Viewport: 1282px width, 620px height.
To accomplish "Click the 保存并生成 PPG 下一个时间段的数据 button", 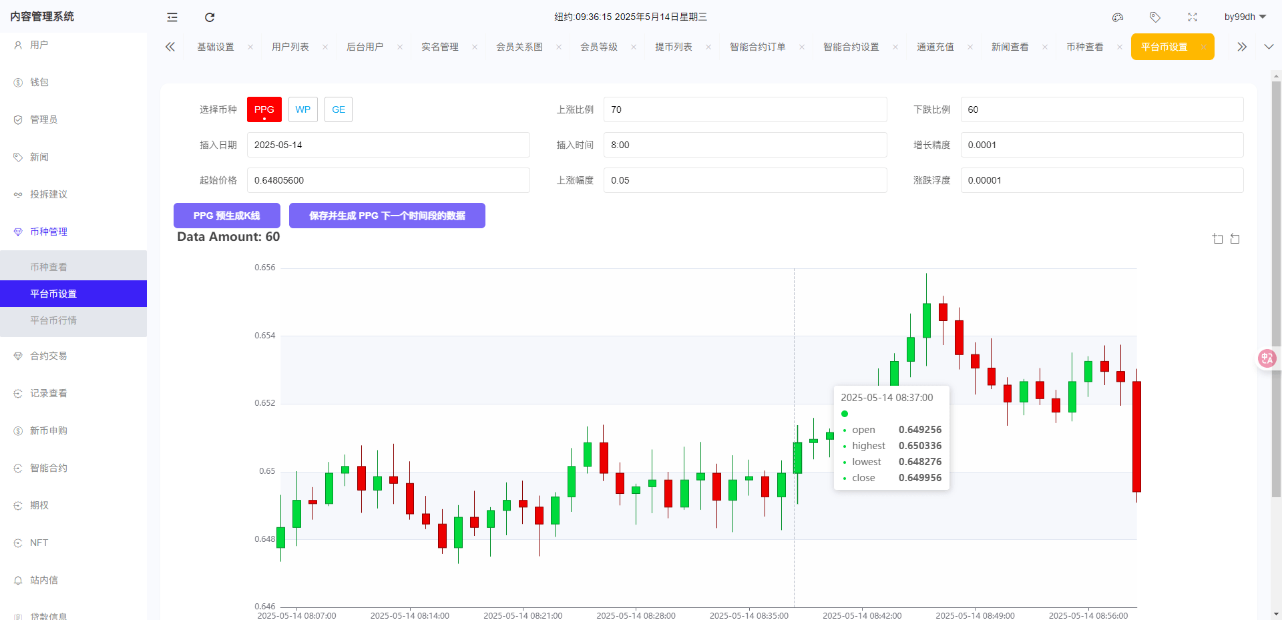I will pyautogui.click(x=387, y=215).
